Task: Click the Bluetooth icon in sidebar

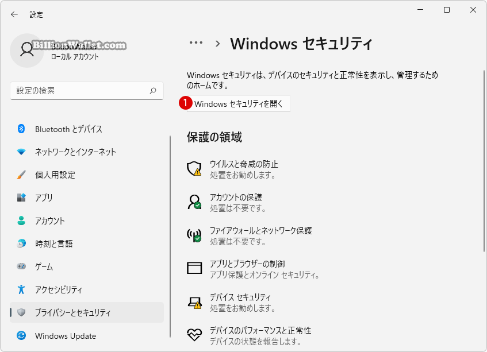Action: coord(21,129)
